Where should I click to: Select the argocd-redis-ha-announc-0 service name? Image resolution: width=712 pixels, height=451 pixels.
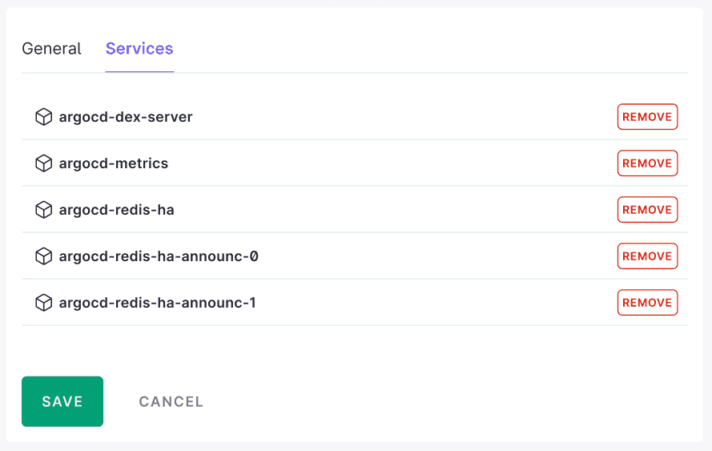[x=159, y=256]
